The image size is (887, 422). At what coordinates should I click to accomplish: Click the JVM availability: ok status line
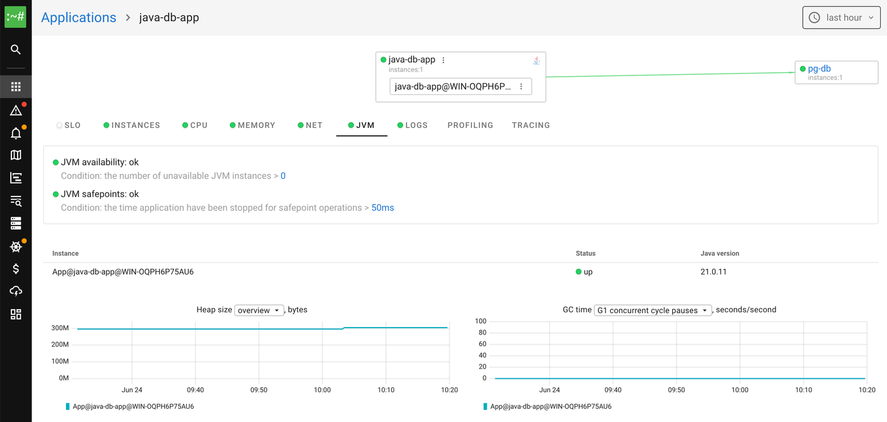click(x=99, y=163)
